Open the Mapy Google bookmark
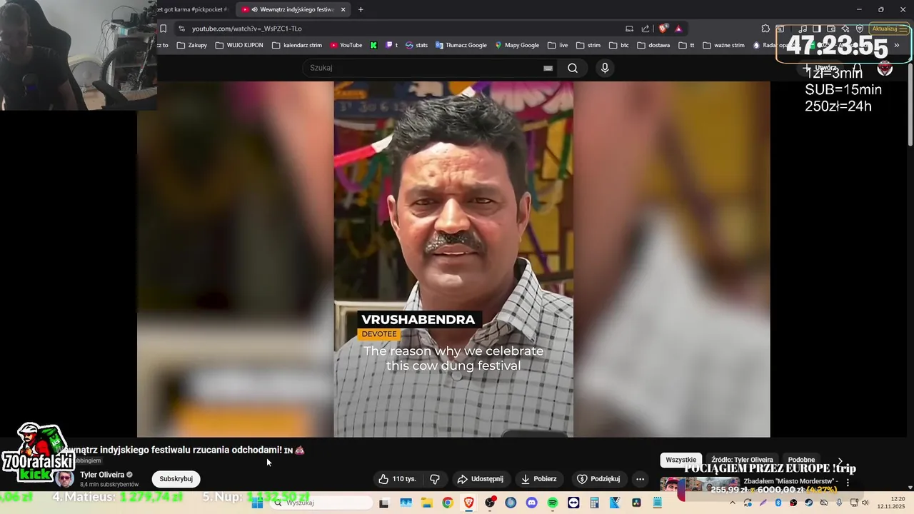Viewport: 914px width, 514px height. pos(517,45)
